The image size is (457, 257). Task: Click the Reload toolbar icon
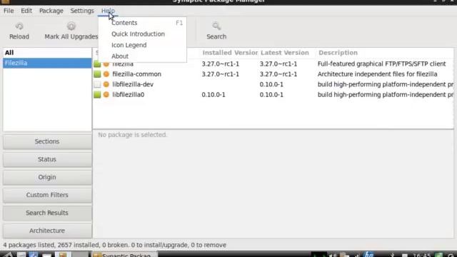pos(19,26)
